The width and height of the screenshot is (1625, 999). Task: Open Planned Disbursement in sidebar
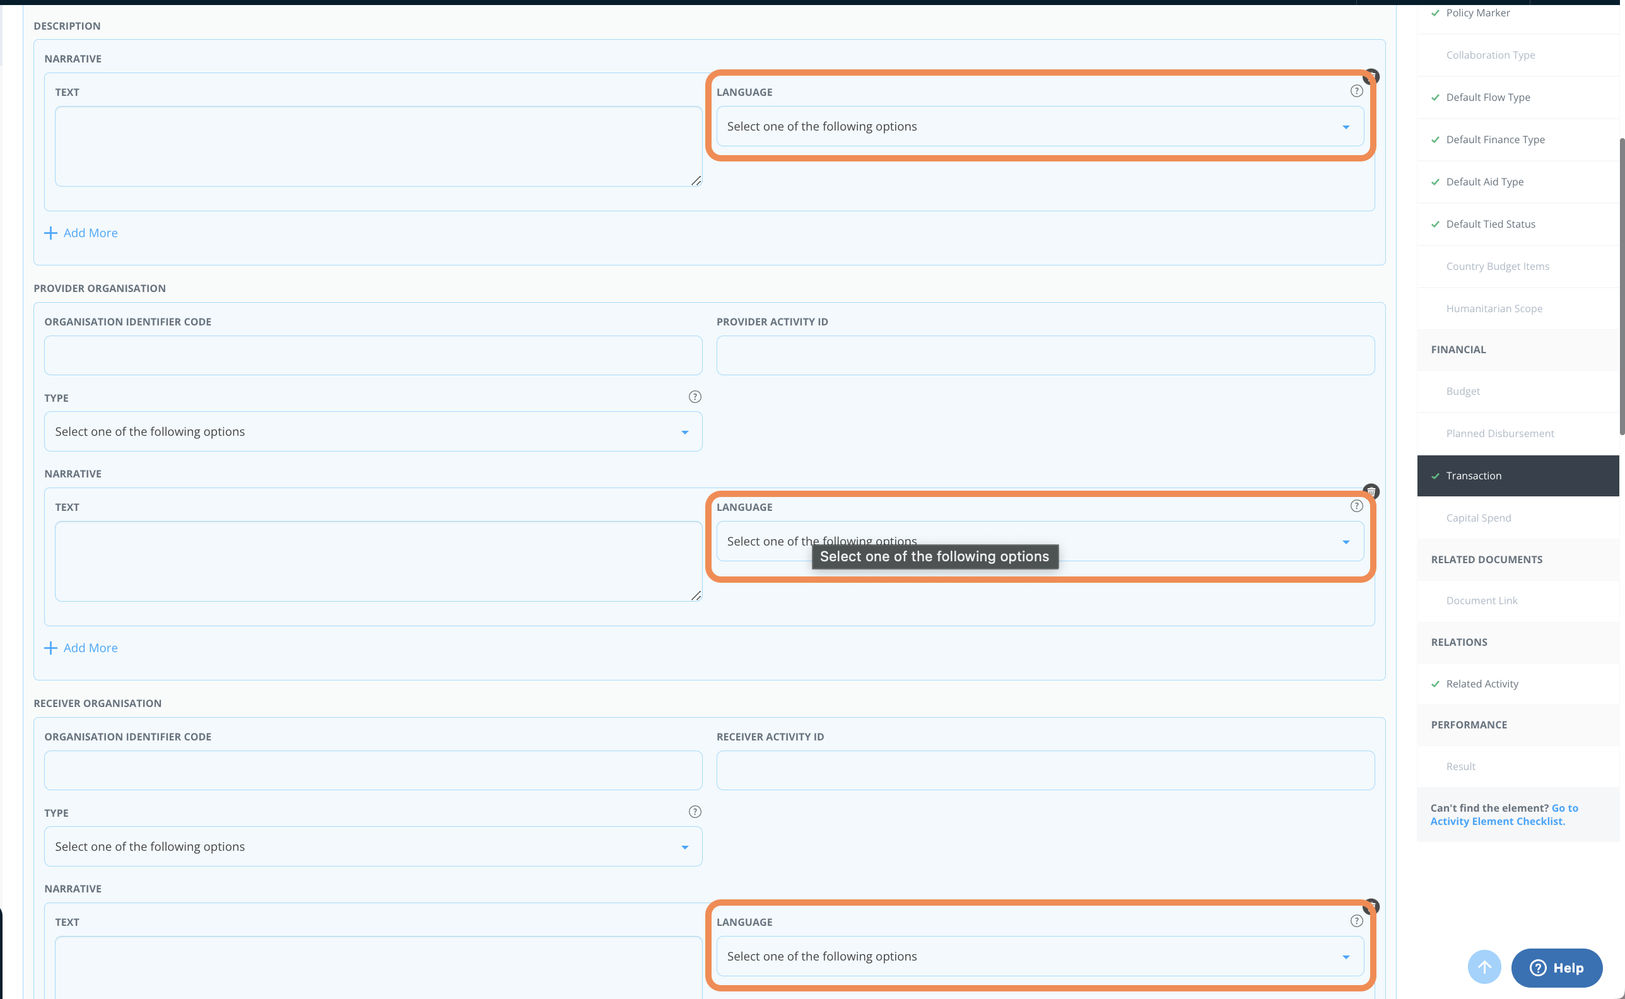pos(1518,434)
